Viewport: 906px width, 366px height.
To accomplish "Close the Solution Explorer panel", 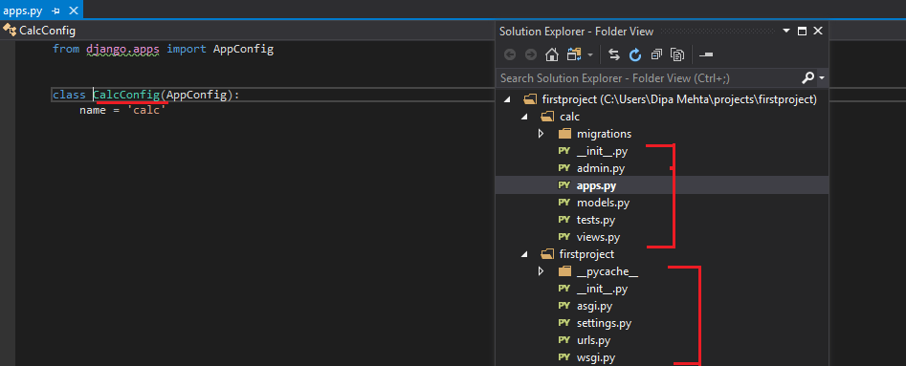I will click(818, 32).
